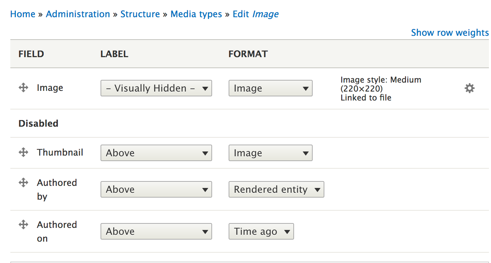Open the Authored on label dropdown
The height and width of the screenshot is (263, 491).
(156, 231)
